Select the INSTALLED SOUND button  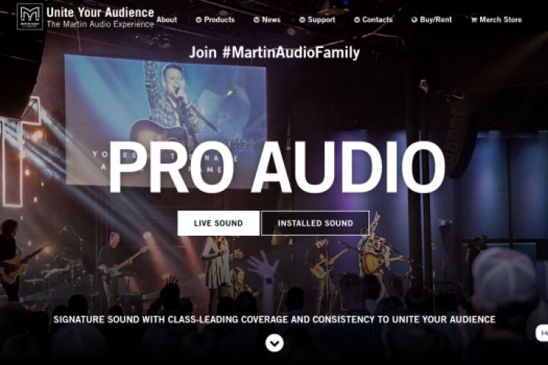click(x=315, y=223)
